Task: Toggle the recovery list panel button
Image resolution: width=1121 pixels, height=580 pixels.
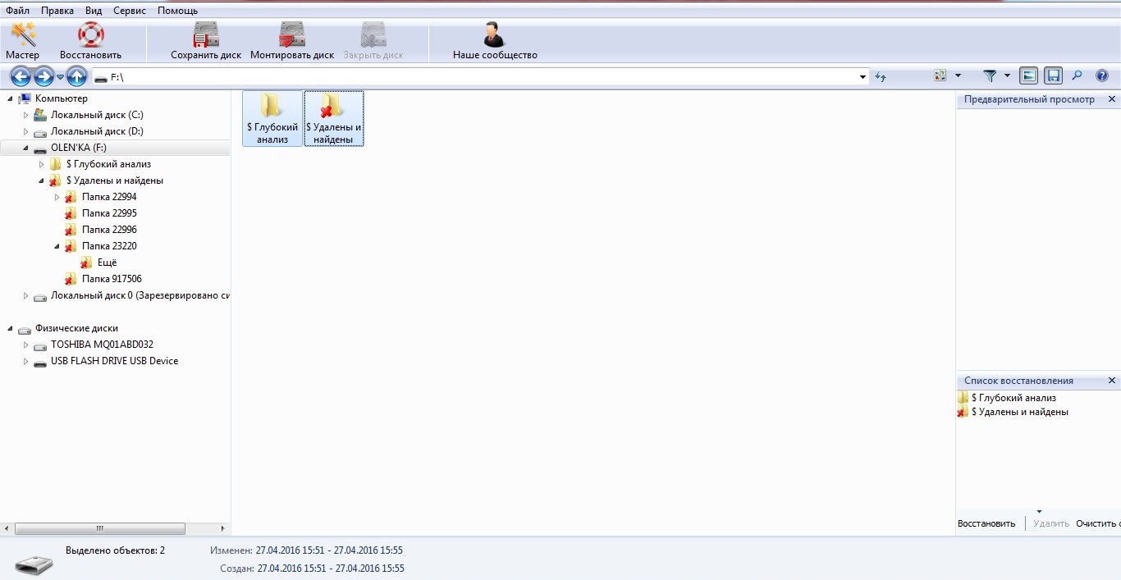Action: [x=1053, y=75]
